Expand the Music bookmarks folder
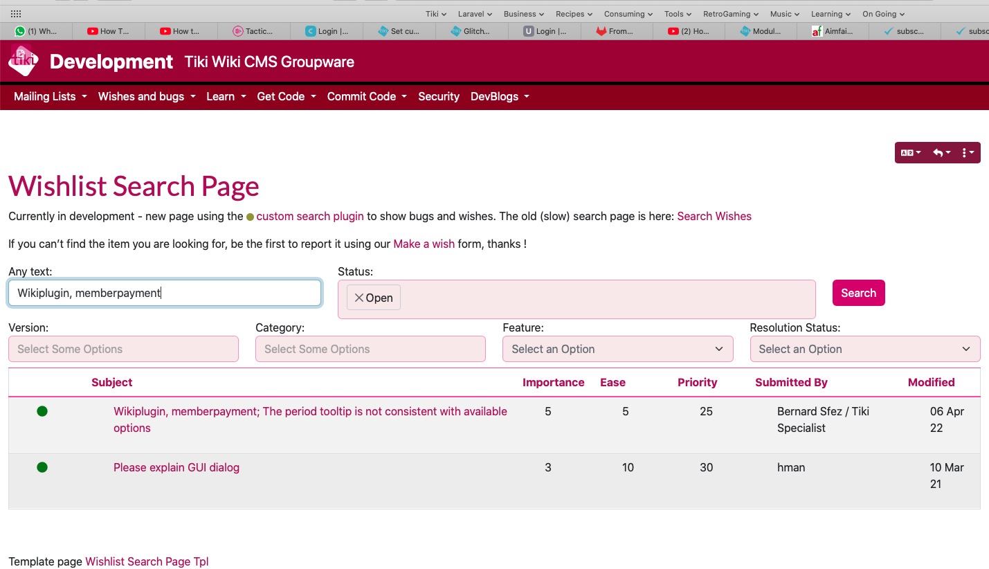The image size is (989, 569). pos(785,14)
